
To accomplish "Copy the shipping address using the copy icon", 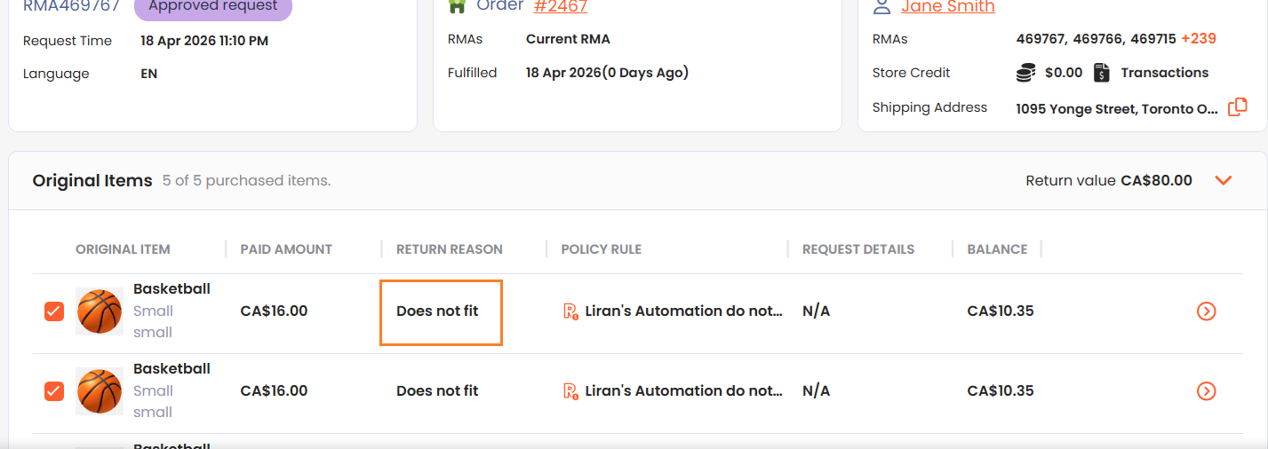I will point(1237,107).
